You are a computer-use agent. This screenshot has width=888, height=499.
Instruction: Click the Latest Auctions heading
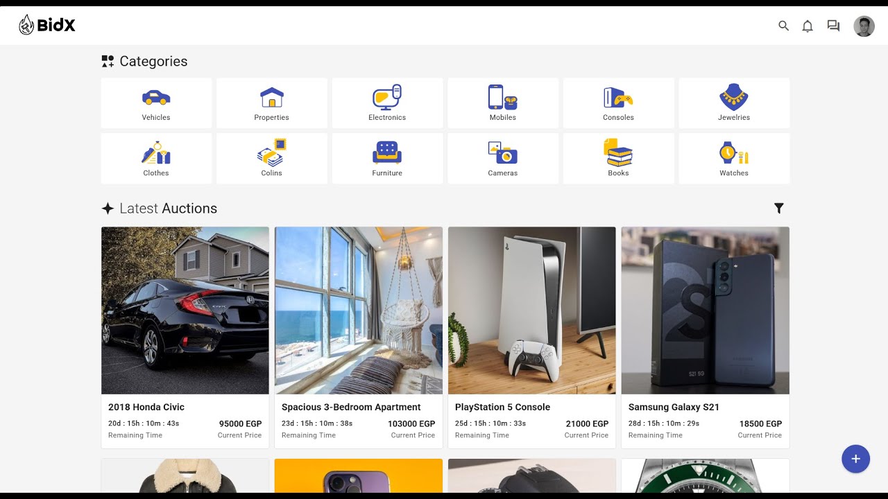168,208
